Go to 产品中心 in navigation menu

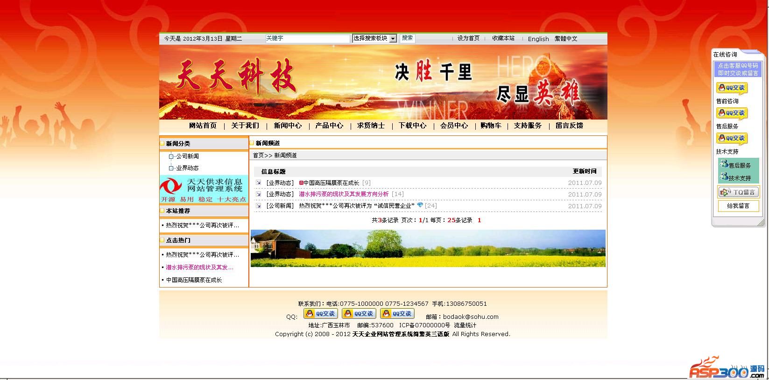coord(329,126)
